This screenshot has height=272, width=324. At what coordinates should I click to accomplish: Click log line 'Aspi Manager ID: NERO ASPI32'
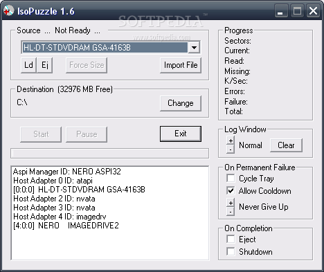(x=67, y=172)
